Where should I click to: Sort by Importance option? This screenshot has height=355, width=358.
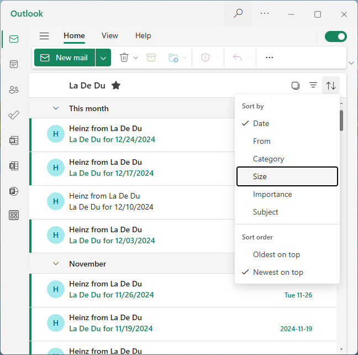[287, 194]
